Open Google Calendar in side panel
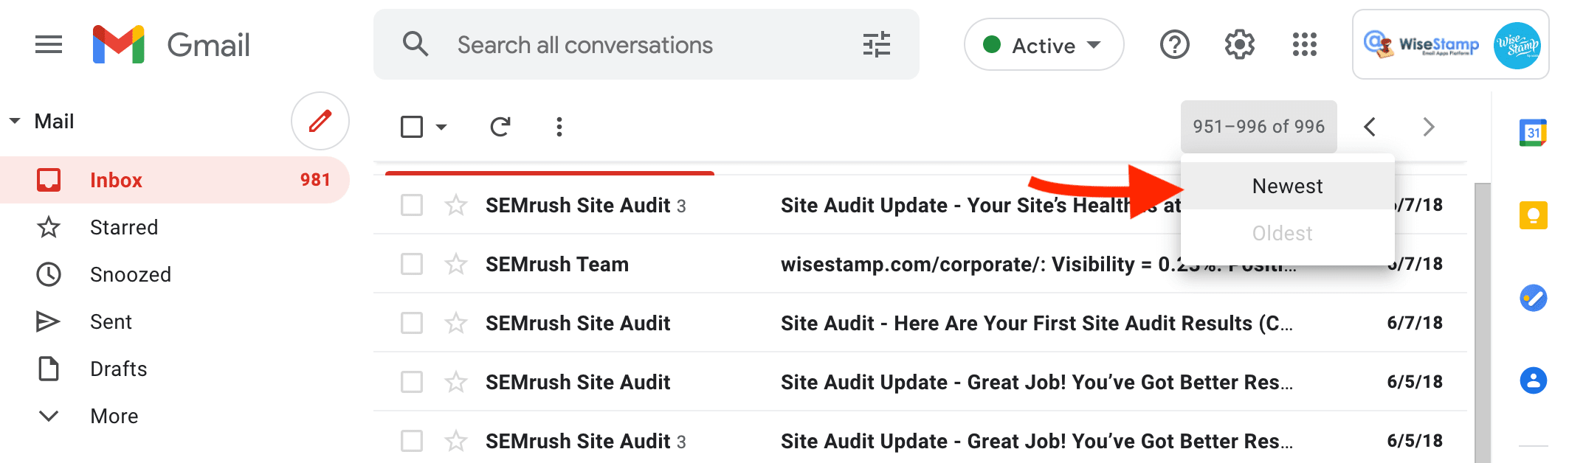Viewport: 1569px width, 463px height. pos(1533,133)
